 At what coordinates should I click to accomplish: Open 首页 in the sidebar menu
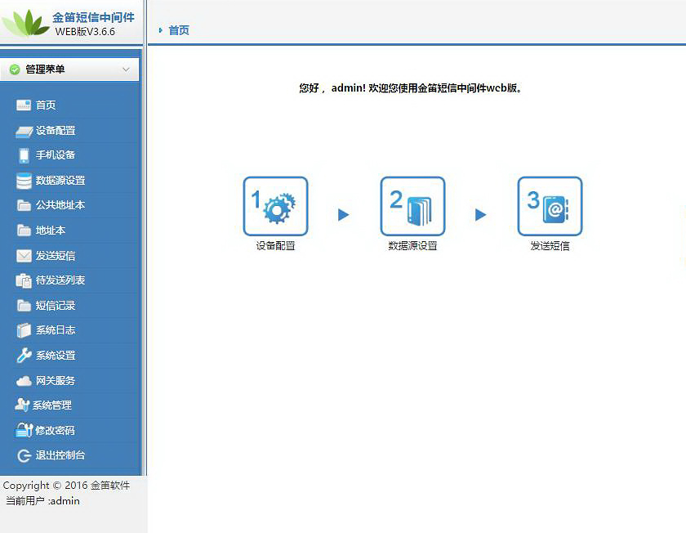[46, 105]
